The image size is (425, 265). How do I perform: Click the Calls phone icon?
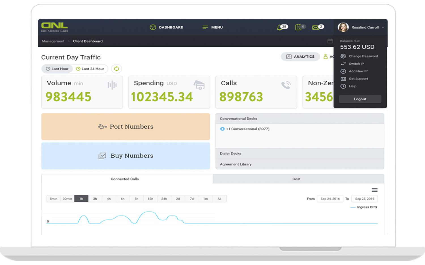286,85
